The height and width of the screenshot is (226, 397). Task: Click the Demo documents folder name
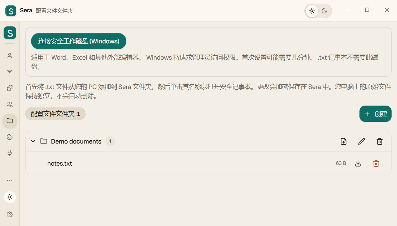pos(76,141)
